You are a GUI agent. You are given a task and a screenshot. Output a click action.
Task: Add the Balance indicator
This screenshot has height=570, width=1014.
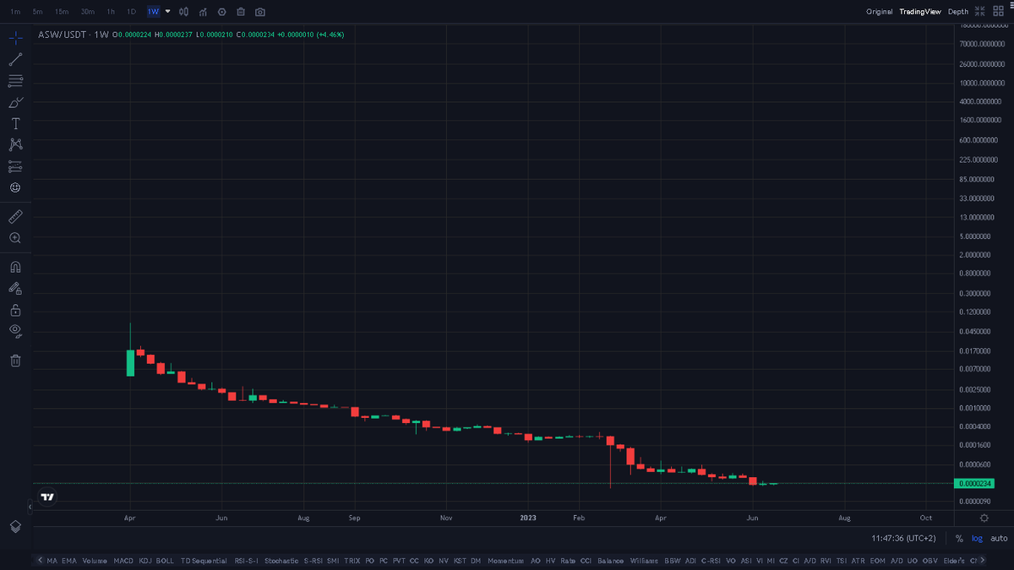(x=610, y=561)
